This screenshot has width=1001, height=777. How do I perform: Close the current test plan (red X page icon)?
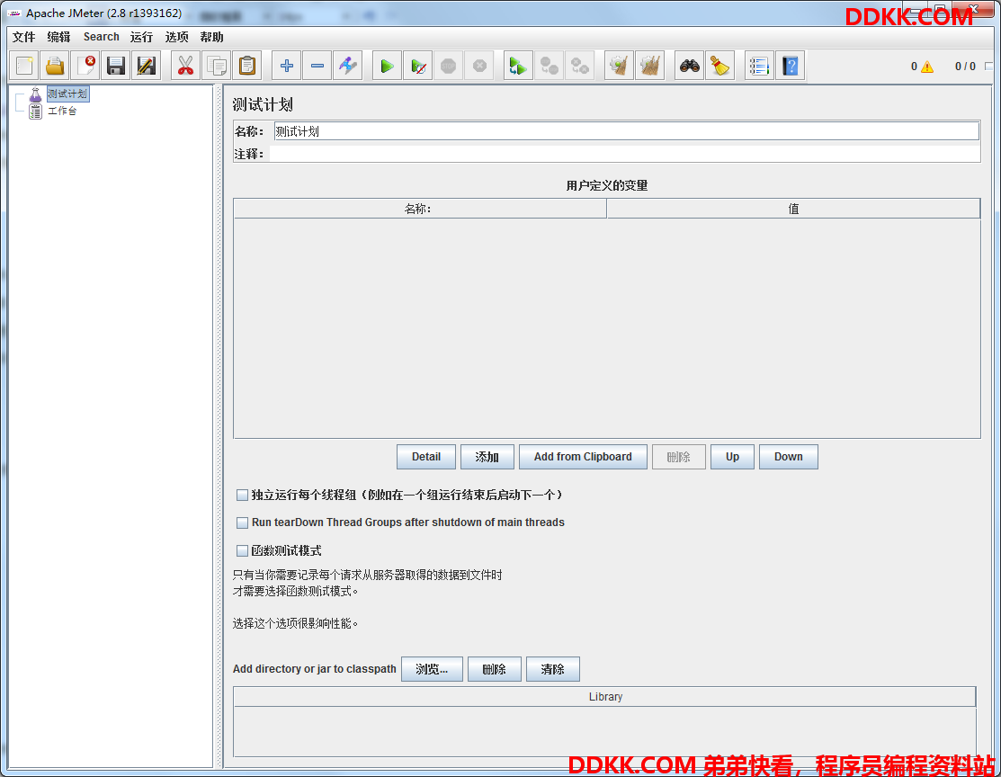click(x=85, y=66)
